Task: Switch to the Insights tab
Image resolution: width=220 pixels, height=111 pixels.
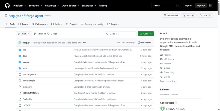Action: click(113, 24)
